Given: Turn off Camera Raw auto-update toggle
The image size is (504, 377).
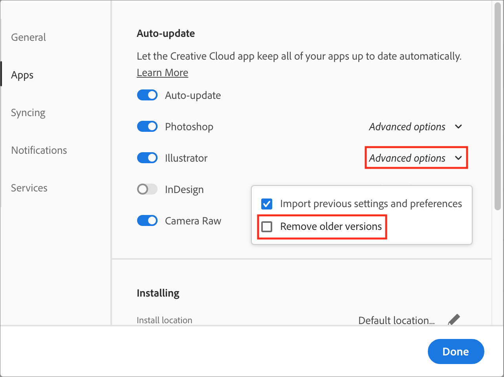Looking at the screenshot, I should [x=147, y=221].
